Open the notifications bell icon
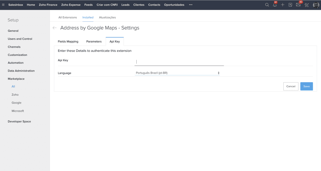This screenshot has width=321, height=171. 275,5
